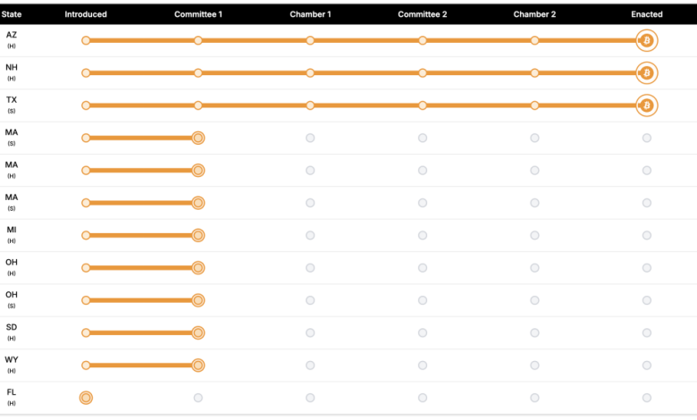
Task: Open the SD state label
Action: [12, 328]
